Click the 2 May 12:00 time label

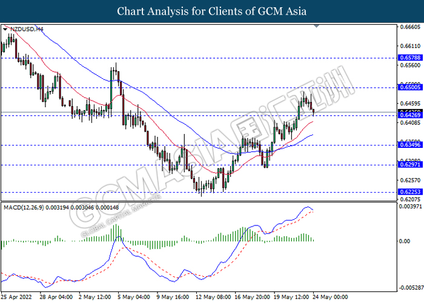[x=95, y=297]
